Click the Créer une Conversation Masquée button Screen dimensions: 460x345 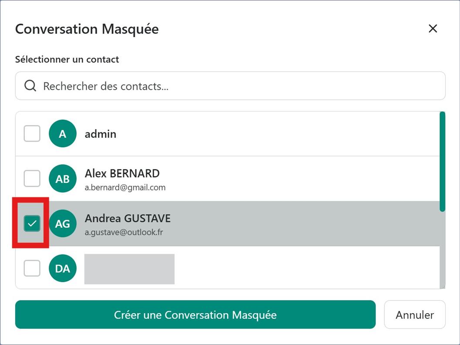tap(195, 315)
